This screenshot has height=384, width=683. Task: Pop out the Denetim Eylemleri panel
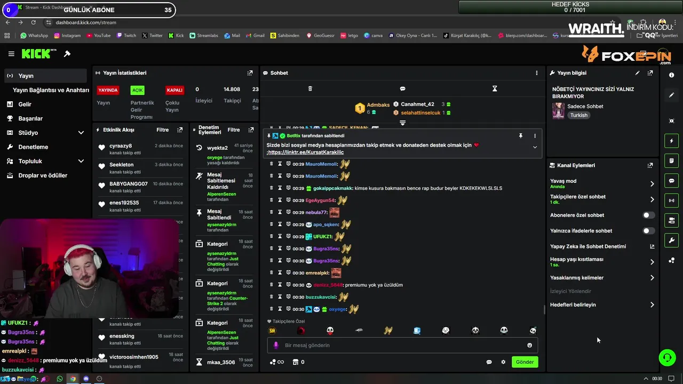251,130
